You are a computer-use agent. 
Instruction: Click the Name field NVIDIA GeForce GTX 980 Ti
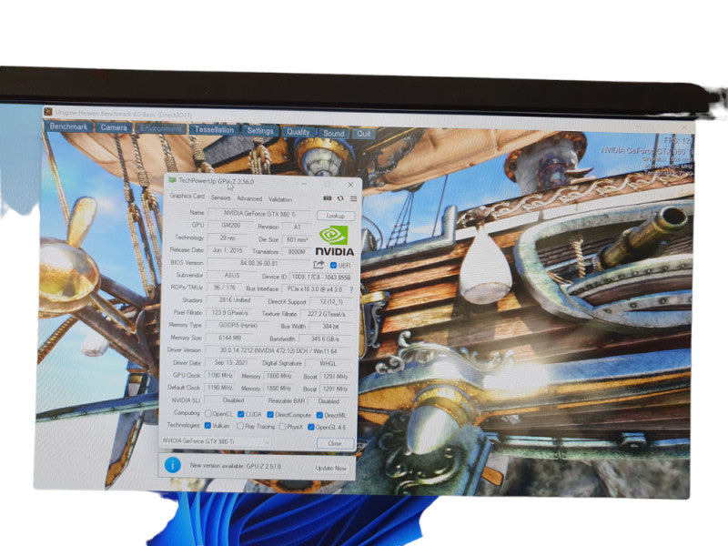coord(259,214)
